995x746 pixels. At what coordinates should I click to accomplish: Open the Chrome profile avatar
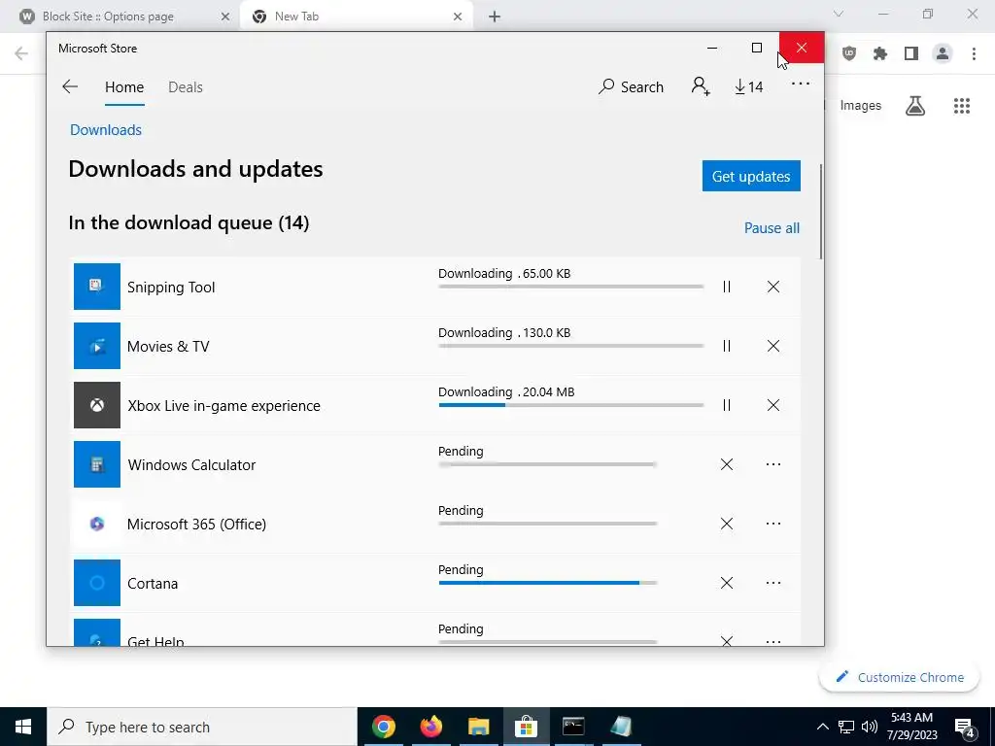point(943,53)
